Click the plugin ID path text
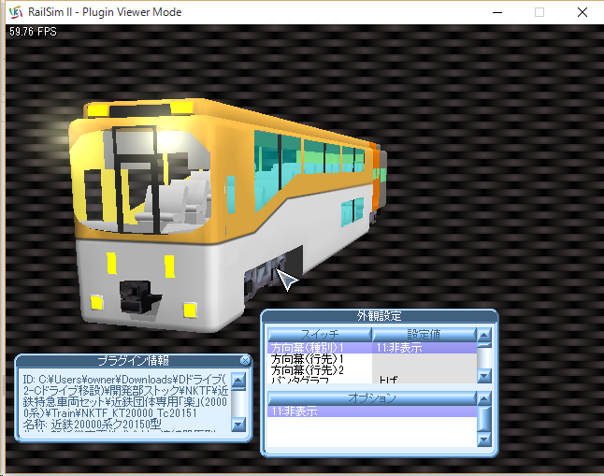 [x=125, y=397]
